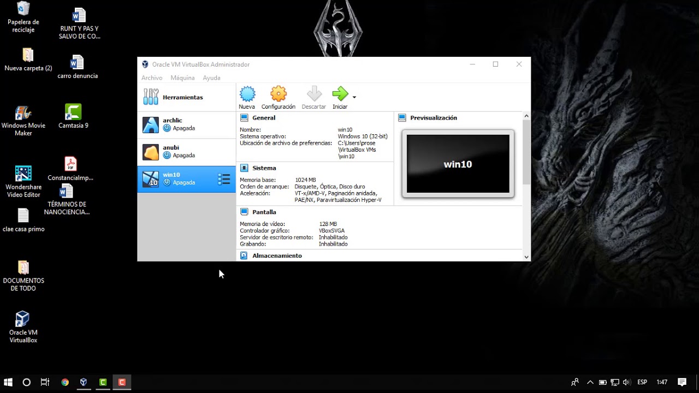
Task: Open the Iniciar dropdown arrow
Action: point(354,97)
